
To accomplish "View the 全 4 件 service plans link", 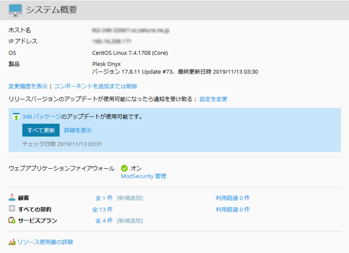I will tap(104, 221).
